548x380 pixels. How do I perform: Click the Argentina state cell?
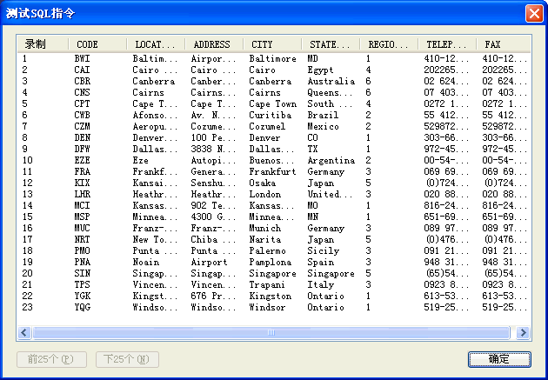click(331, 160)
